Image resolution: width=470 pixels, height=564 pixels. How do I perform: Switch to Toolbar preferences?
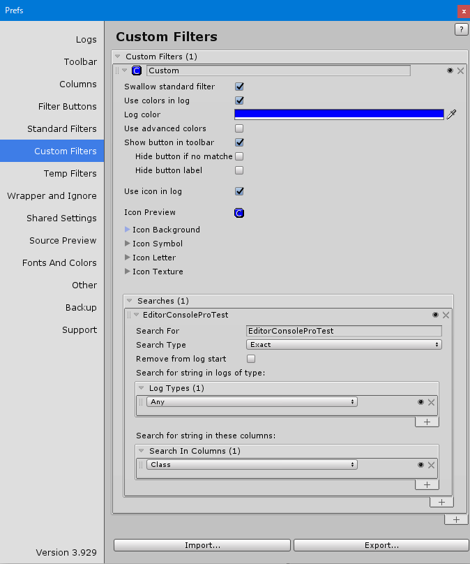[52, 62]
